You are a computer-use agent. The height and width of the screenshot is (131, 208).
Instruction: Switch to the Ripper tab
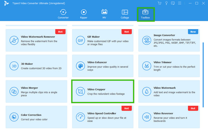click(x=84, y=14)
